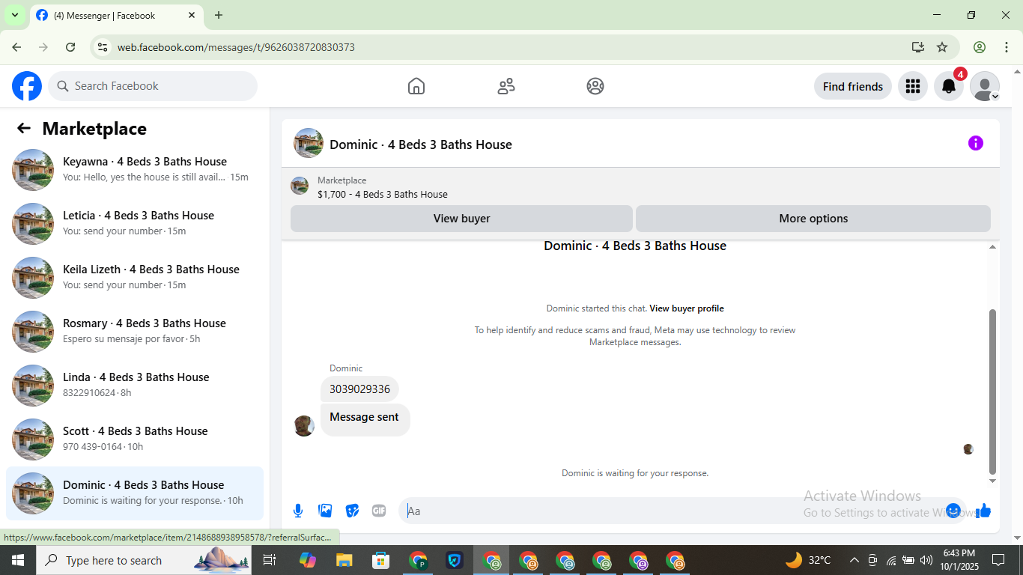Send a voice clip with microphone icon
The image size is (1023, 575).
click(x=298, y=511)
